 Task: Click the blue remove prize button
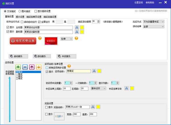coord(25,67)
